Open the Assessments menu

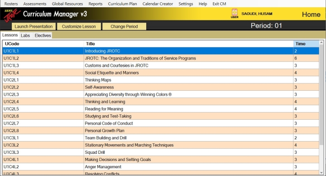tap(35, 4)
